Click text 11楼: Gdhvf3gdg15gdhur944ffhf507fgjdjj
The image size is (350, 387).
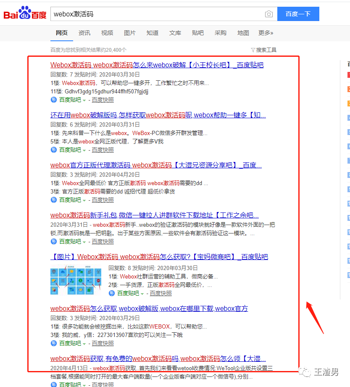pyautogui.click(x=99, y=92)
